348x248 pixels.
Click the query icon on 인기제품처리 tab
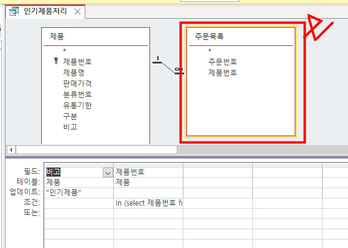click(14, 11)
